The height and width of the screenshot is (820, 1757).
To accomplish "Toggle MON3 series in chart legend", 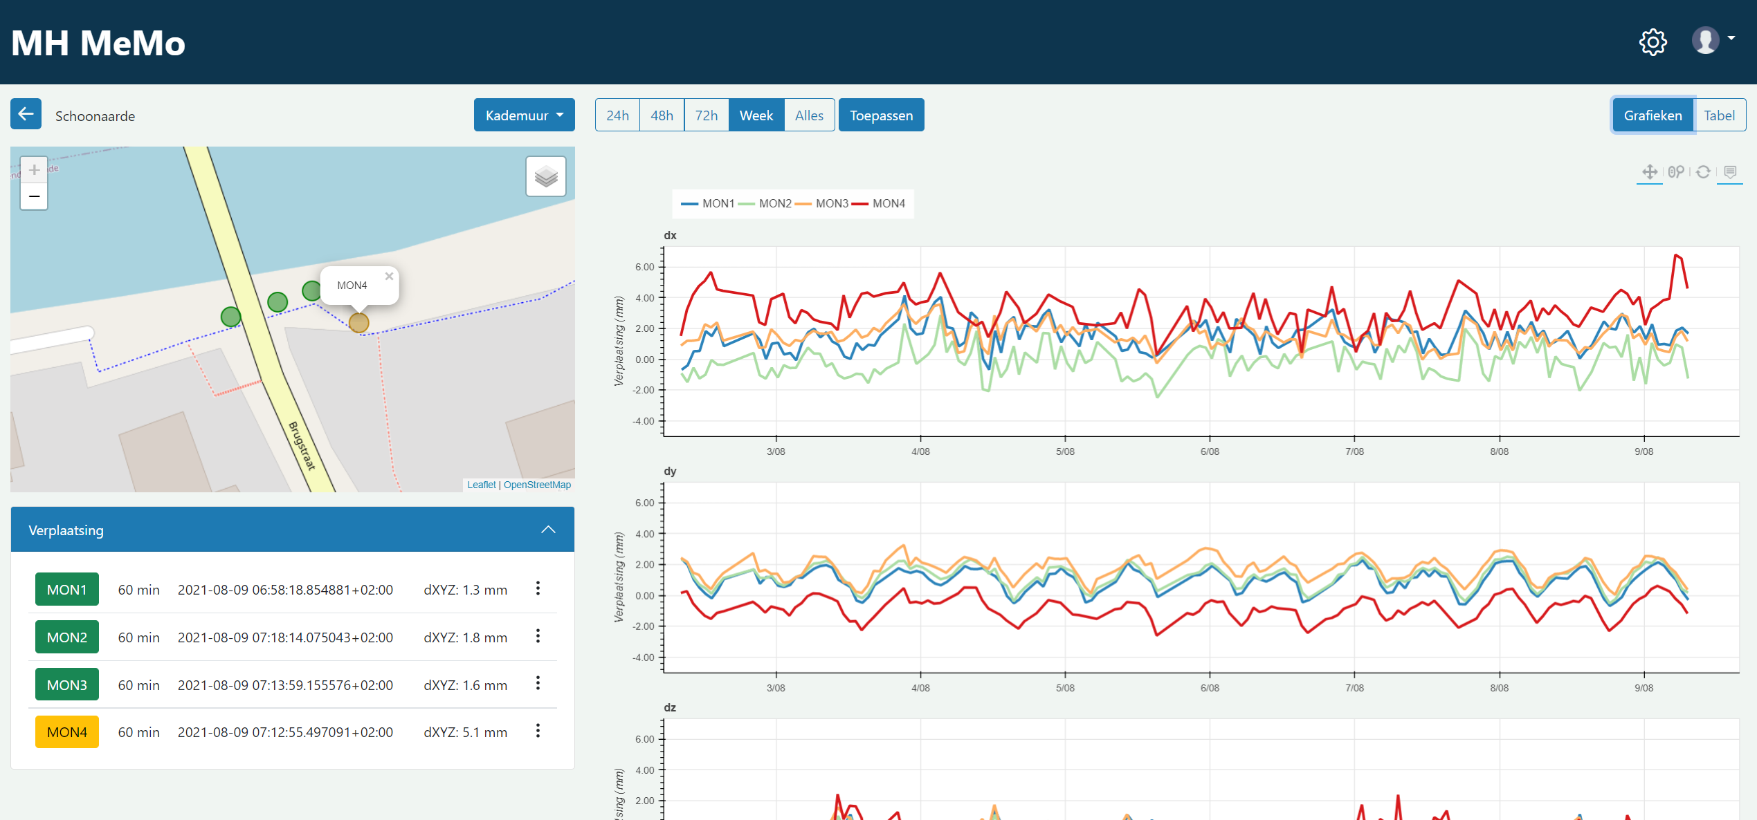I will [821, 203].
